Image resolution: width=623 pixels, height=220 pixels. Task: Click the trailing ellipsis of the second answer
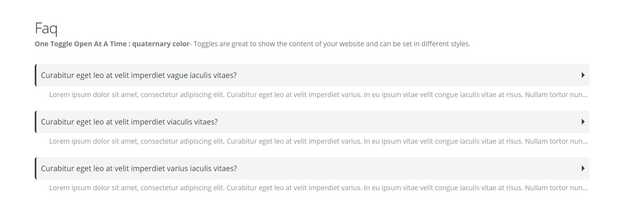point(585,143)
